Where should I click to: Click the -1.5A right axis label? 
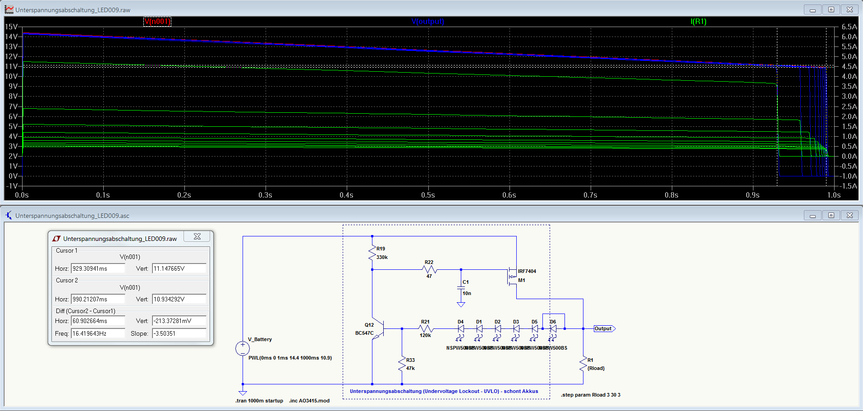click(x=848, y=186)
